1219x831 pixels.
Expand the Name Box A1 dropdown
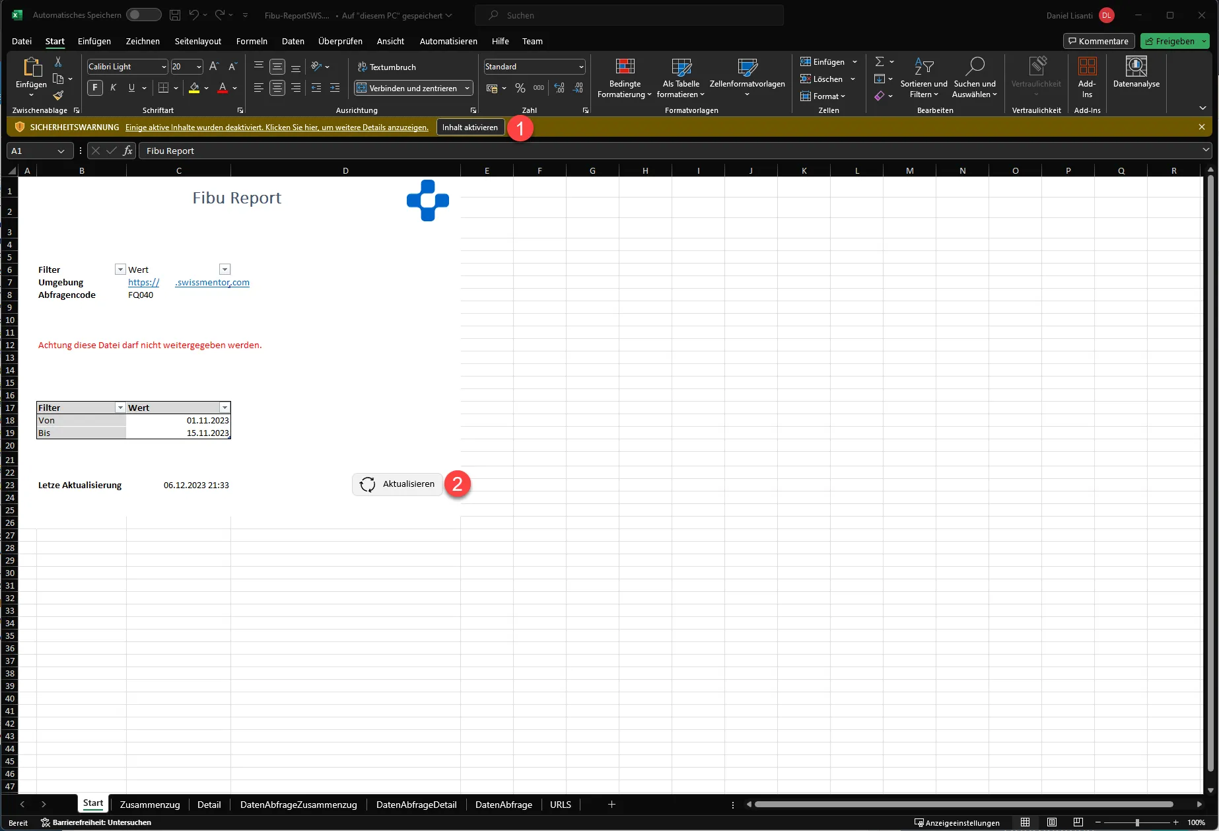pyautogui.click(x=61, y=151)
